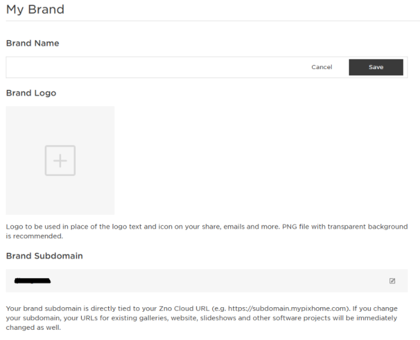Viewport: 420px width, 340px height.
Task: Add a logo via the plus icon
Action: coord(60,160)
